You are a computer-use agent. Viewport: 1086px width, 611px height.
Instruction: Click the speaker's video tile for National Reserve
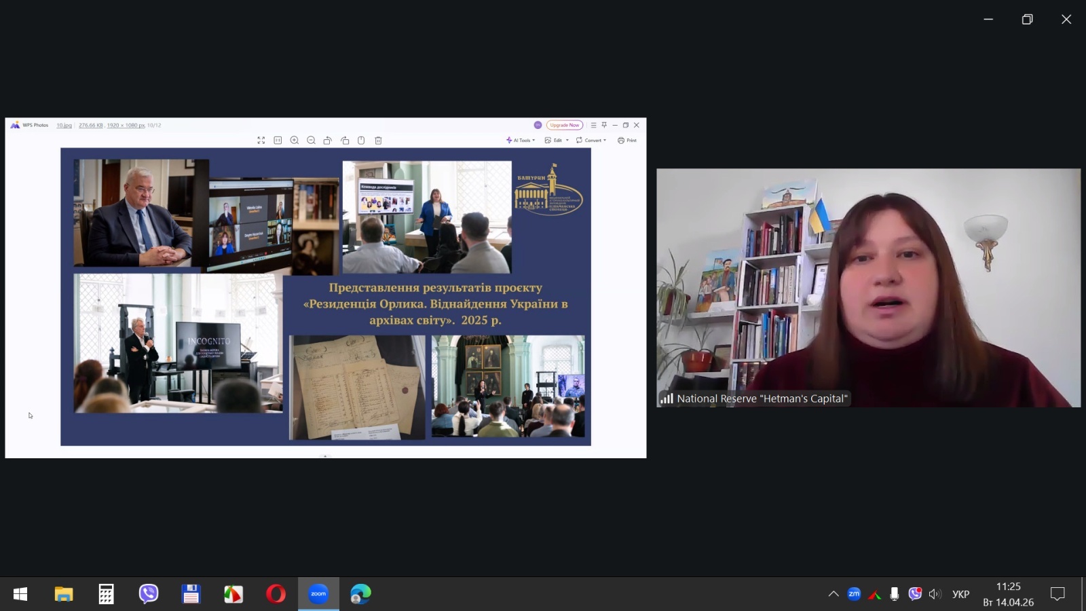[868, 288]
